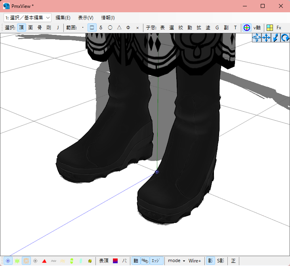This screenshot has width=290, height=266.
Task: Open the 情報(I) menu
Action: click(x=108, y=17)
